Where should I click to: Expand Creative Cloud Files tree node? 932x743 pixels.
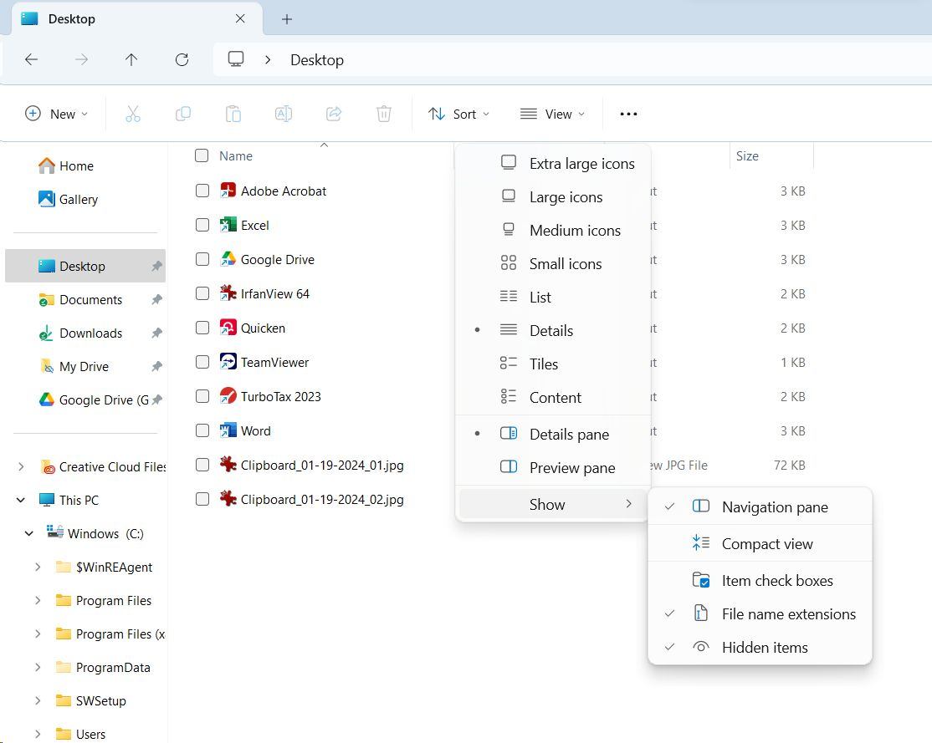point(22,467)
